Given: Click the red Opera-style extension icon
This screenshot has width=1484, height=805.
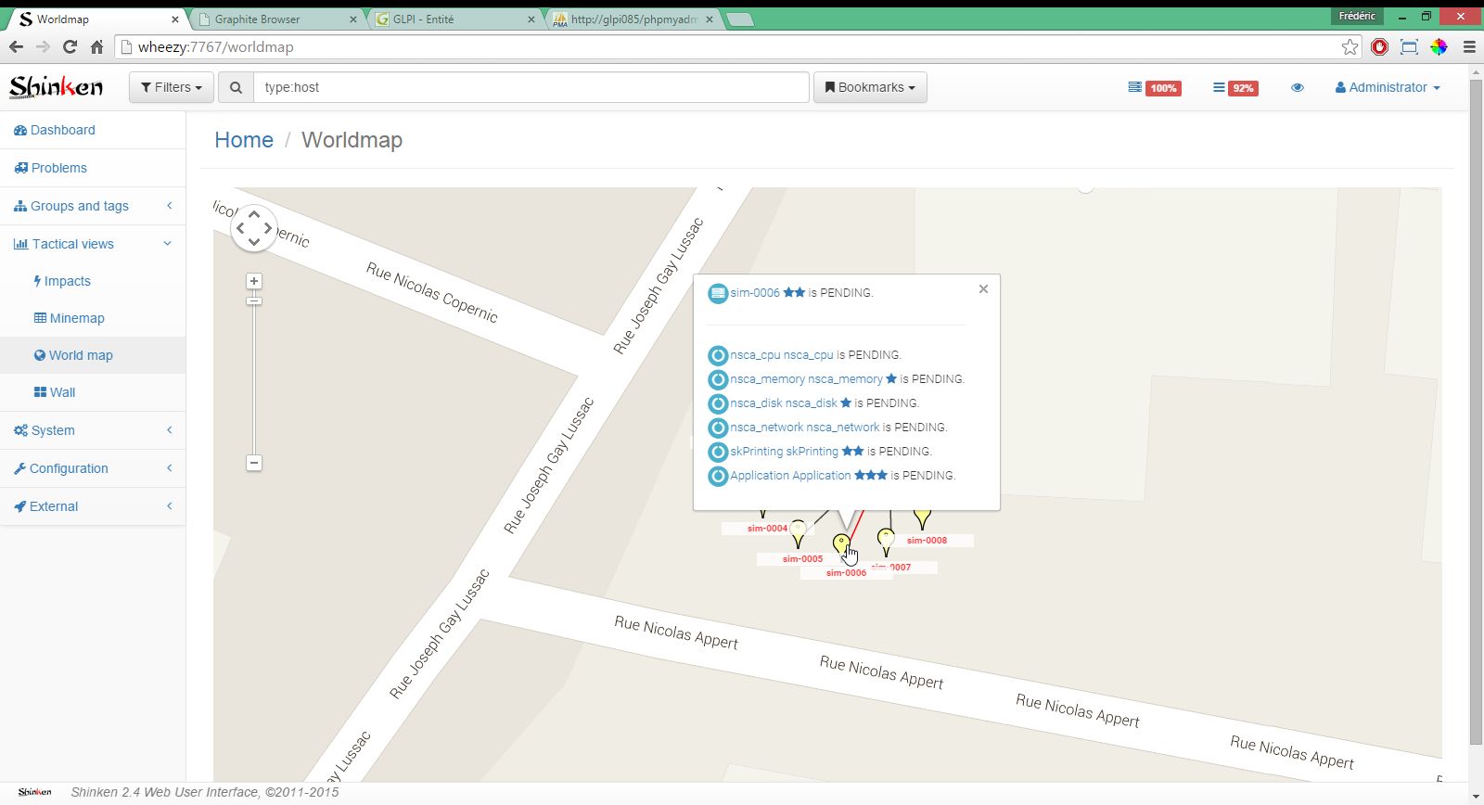Looking at the screenshot, I should point(1380,46).
